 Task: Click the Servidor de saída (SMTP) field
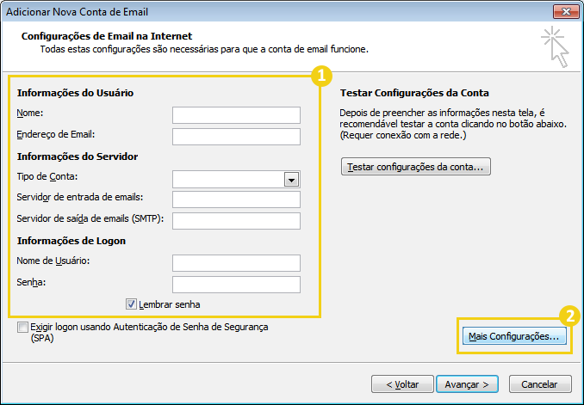coord(236,221)
